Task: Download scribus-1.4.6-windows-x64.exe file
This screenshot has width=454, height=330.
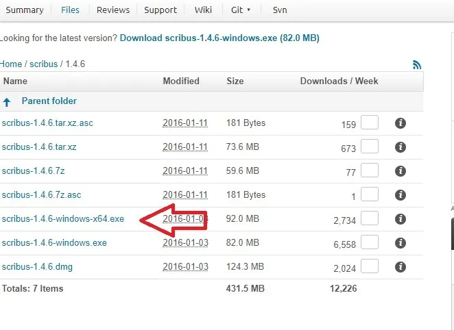Action: click(x=63, y=219)
